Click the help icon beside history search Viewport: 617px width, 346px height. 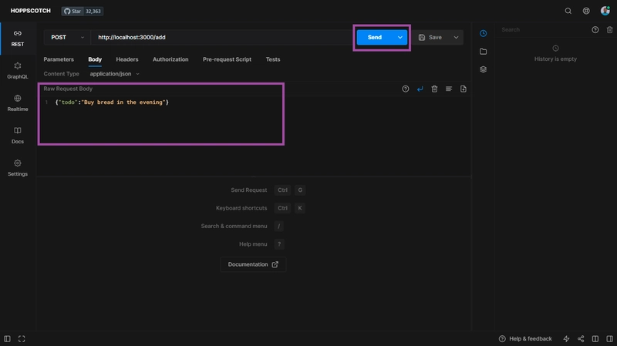tap(595, 30)
